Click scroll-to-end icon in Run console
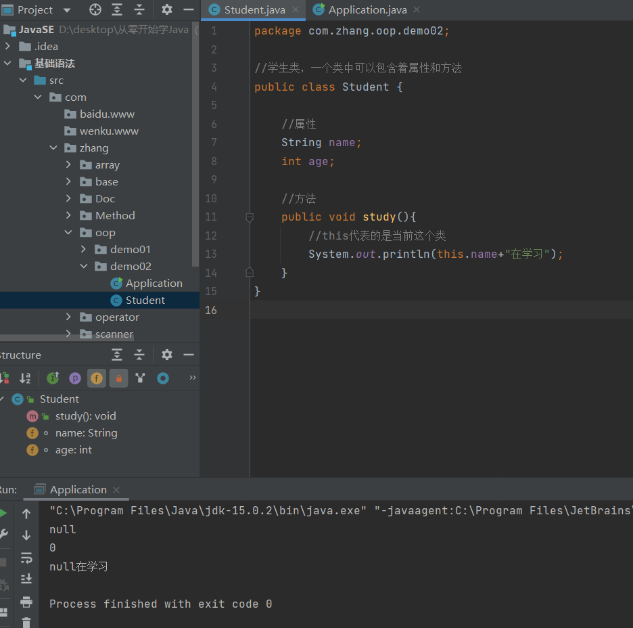 pos(26,579)
